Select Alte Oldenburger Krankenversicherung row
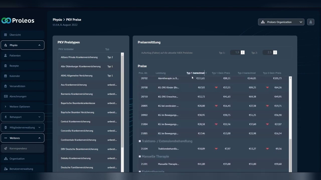The image size is (321, 180). pos(89,66)
